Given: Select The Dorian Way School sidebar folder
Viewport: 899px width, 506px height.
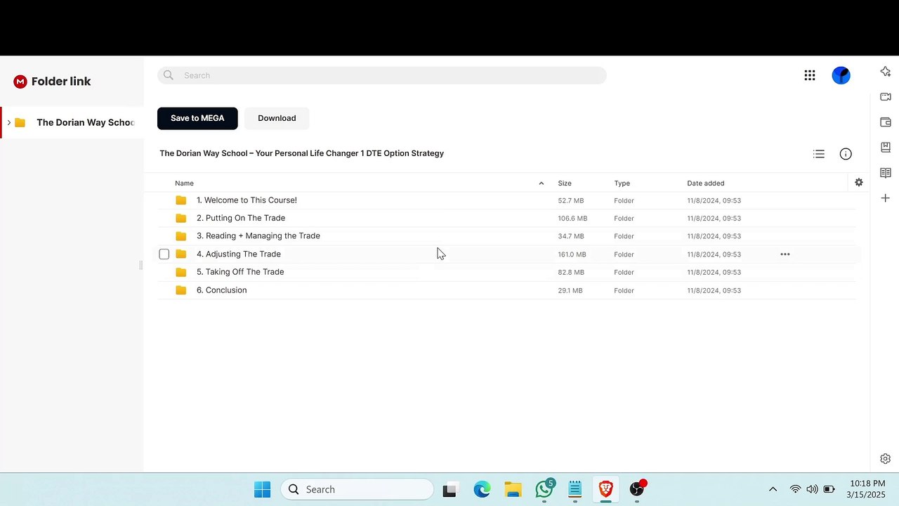Looking at the screenshot, I should pyautogui.click(x=72, y=123).
